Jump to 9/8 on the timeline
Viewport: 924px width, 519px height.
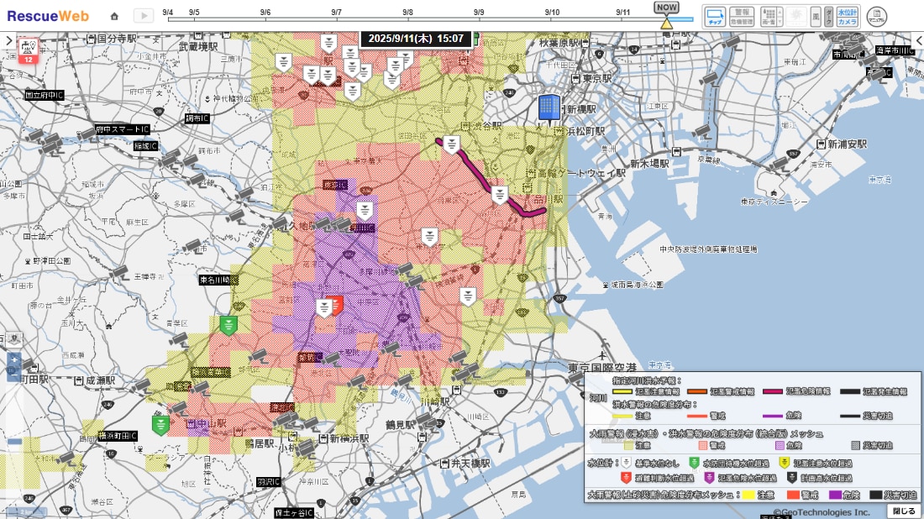(x=407, y=12)
